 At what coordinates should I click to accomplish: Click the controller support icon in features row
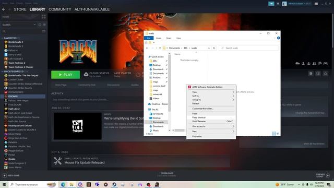pos(326,63)
